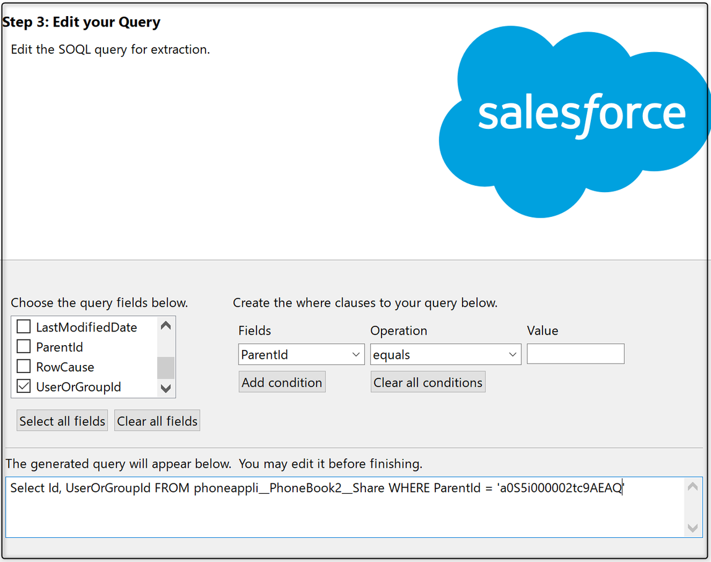Click the Clear all fields button
711x562 pixels.
click(157, 421)
